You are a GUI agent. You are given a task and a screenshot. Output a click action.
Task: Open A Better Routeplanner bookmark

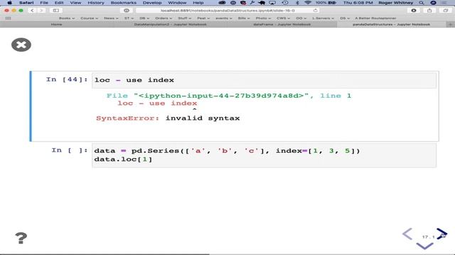[x=375, y=18]
